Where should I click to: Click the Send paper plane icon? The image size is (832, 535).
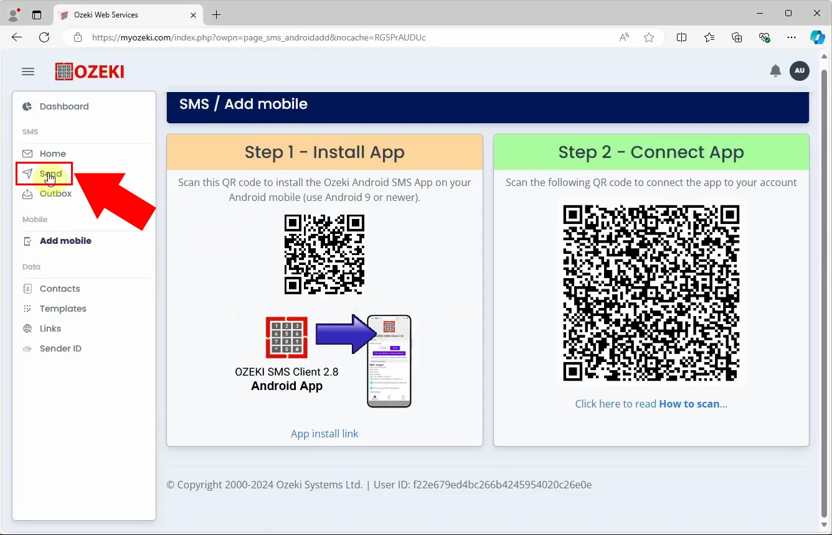point(27,174)
